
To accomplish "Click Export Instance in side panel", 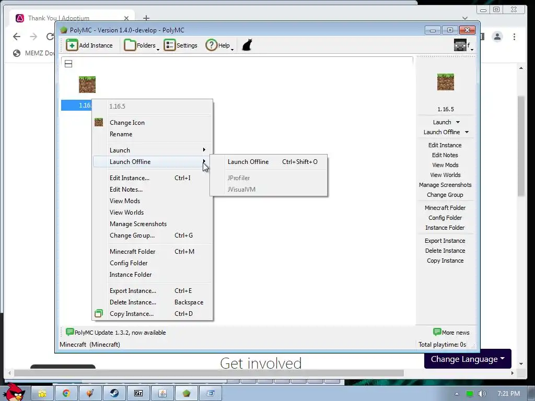I will tap(445, 240).
